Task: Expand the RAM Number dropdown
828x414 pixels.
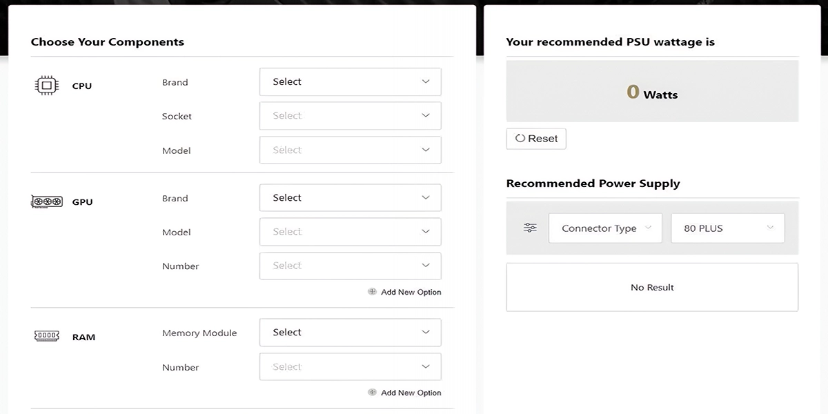Action: [x=350, y=367]
